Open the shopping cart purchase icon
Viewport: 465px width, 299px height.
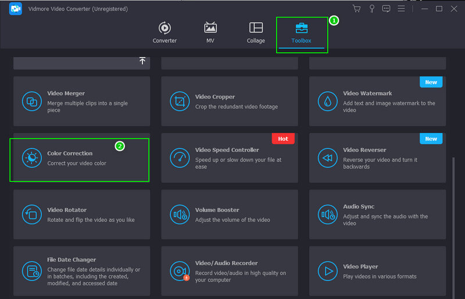(x=356, y=9)
